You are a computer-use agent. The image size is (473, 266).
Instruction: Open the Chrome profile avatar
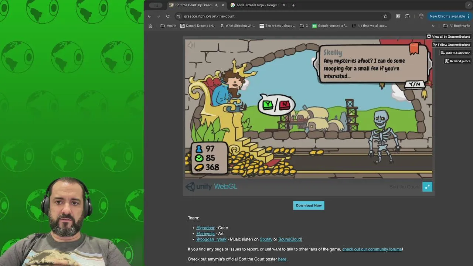pos(421,16)
